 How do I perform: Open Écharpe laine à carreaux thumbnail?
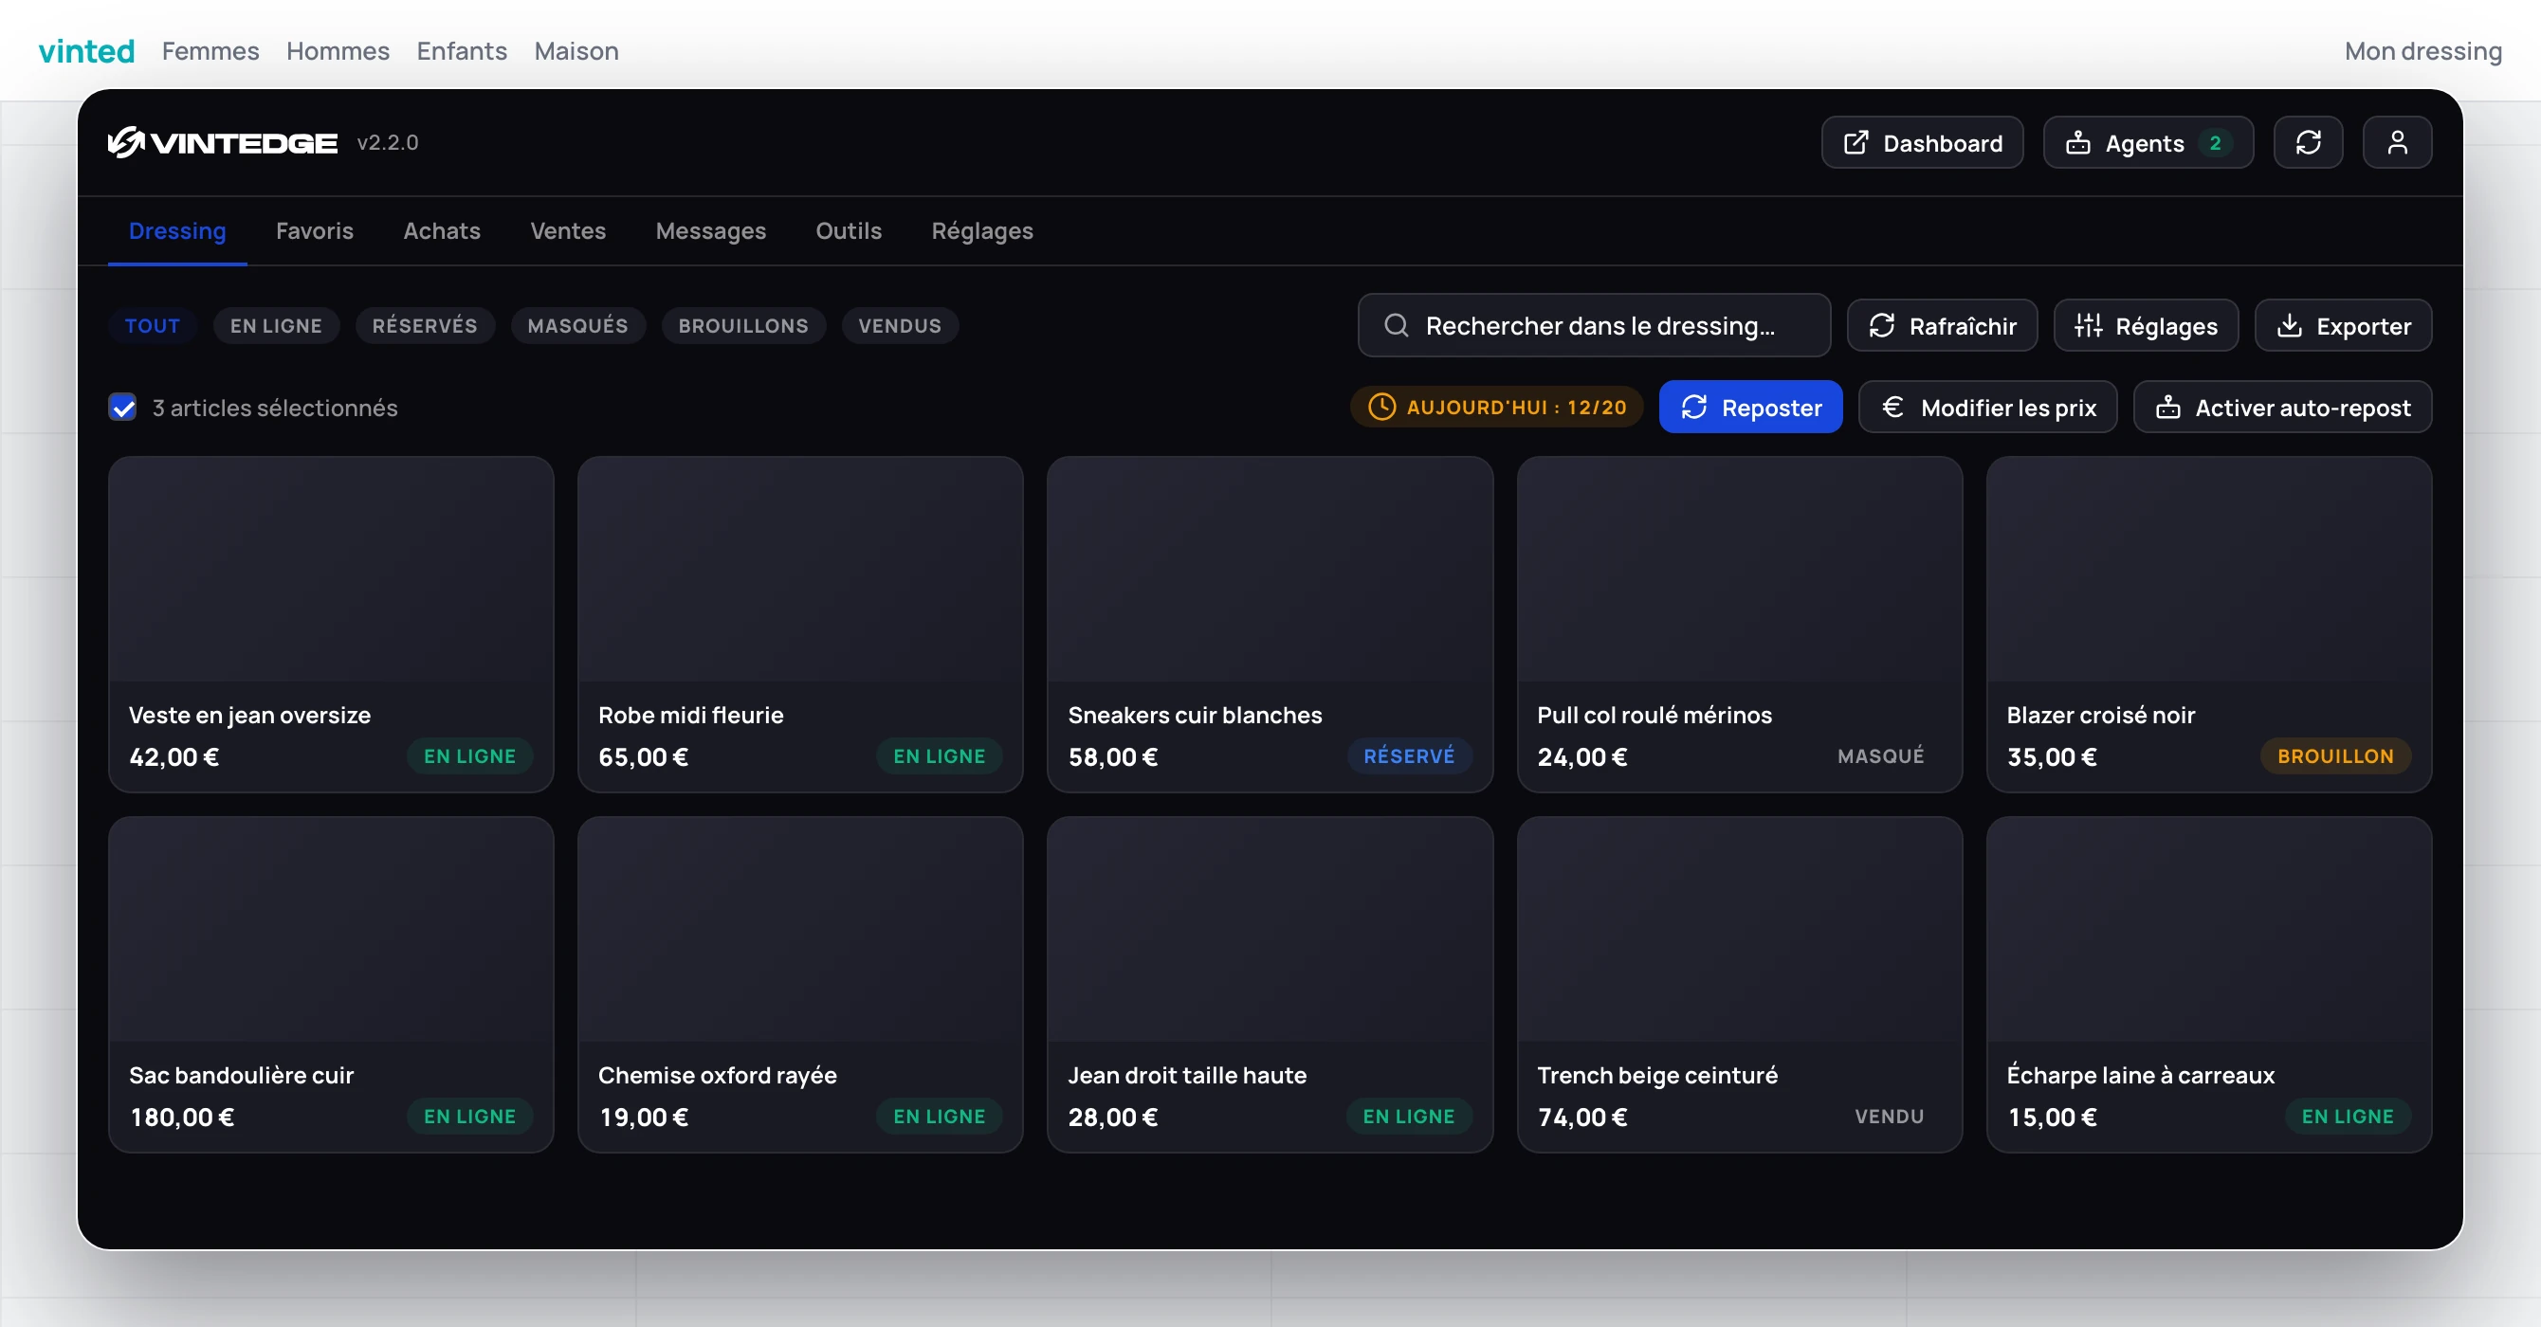[x=2208, y=930]
